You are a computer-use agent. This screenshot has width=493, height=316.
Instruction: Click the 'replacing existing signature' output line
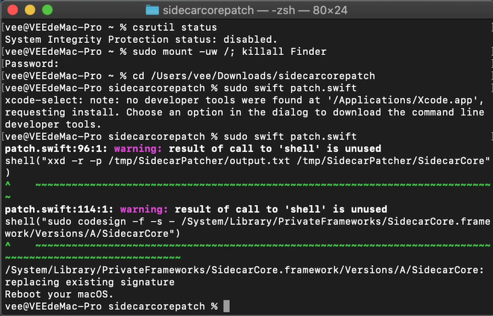[x=89, y=282]
